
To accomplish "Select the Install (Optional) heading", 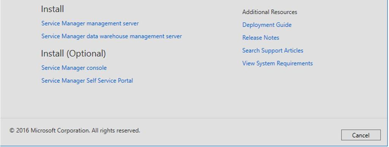I will (x=73, y=54).
